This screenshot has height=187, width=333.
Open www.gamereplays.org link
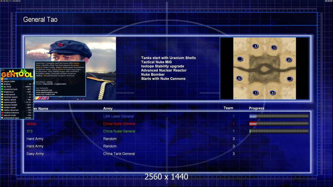47,92
